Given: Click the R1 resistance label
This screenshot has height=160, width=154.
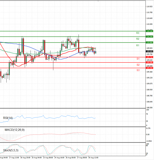Looking at the screenshot, I should 138,45.
